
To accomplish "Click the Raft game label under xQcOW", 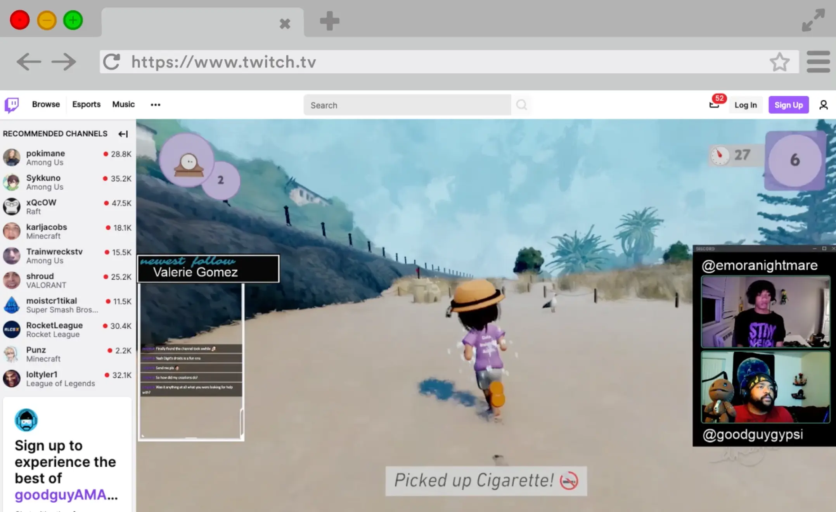I will (x=33, y=212).
